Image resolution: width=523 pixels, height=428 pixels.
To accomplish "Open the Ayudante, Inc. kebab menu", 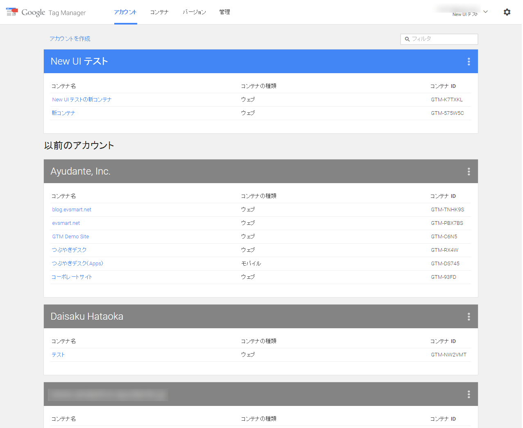I will point(469,171).
